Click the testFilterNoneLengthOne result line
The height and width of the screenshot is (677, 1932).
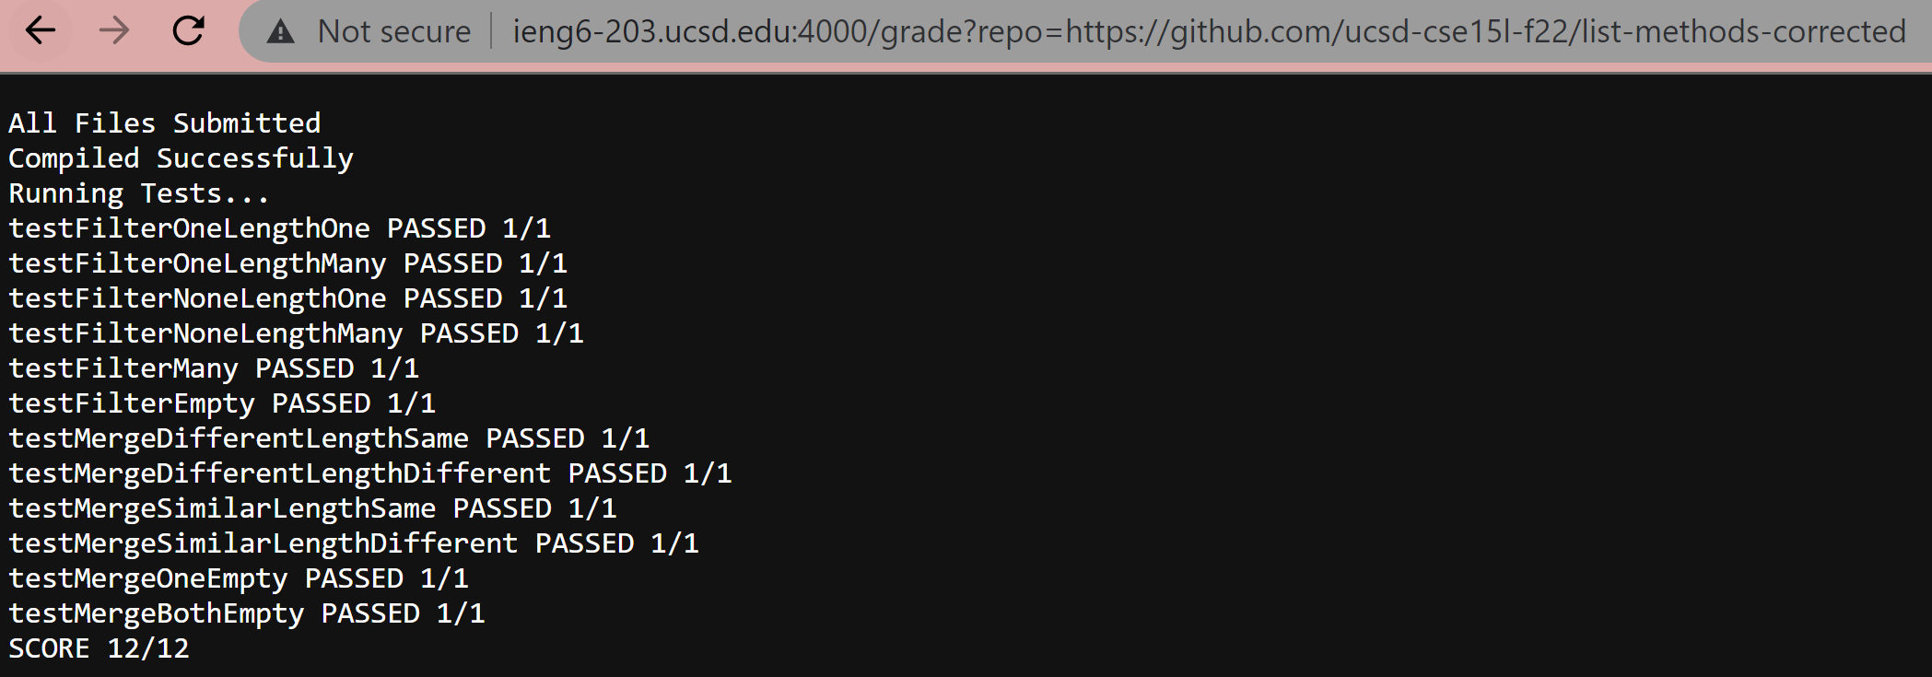pyautogui.click(x=287, y=298)
